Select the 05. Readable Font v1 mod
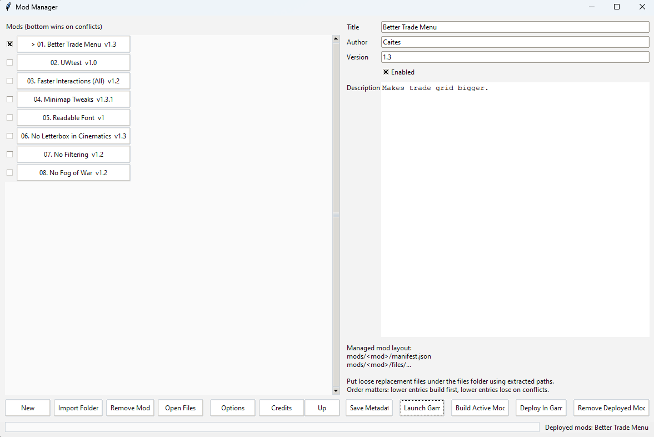Viewport: 654px width, 437px height. pyautogui.click(x=73, y=118)
